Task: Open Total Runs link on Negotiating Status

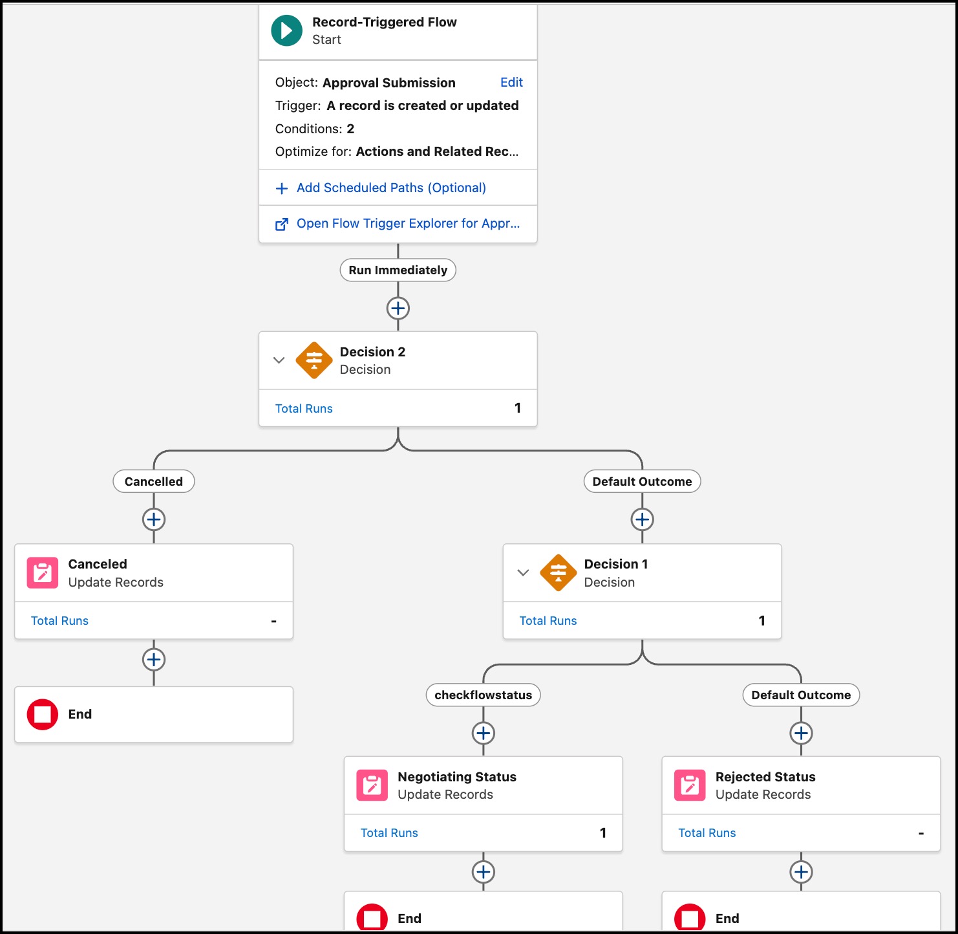Action: coord(389,832)
